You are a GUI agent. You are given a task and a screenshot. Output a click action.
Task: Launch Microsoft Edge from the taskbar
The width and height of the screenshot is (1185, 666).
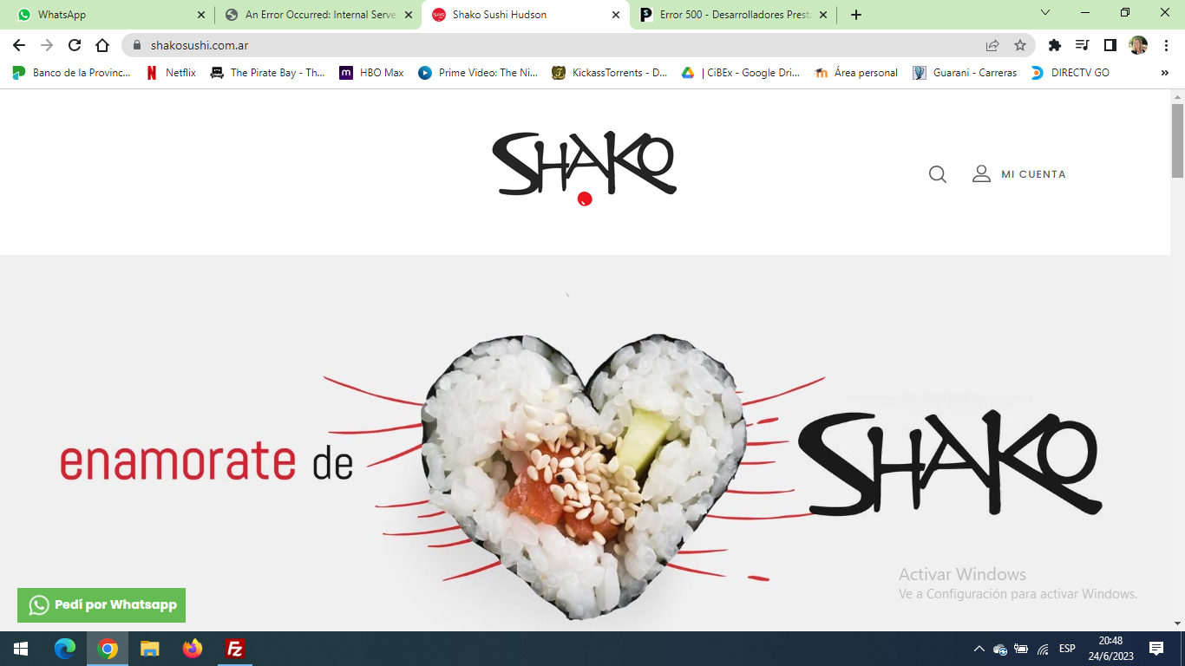pyautogui.click(x=65, y=649)
